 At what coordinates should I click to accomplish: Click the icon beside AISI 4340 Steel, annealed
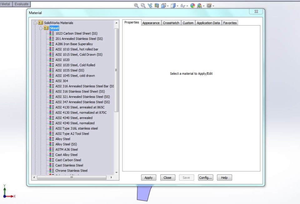coord(52,118)
